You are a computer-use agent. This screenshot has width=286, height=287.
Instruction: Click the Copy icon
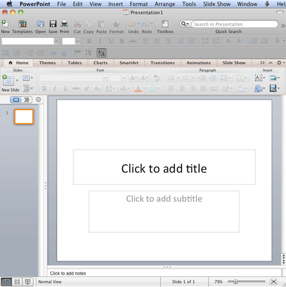click(x=88, y=24)
